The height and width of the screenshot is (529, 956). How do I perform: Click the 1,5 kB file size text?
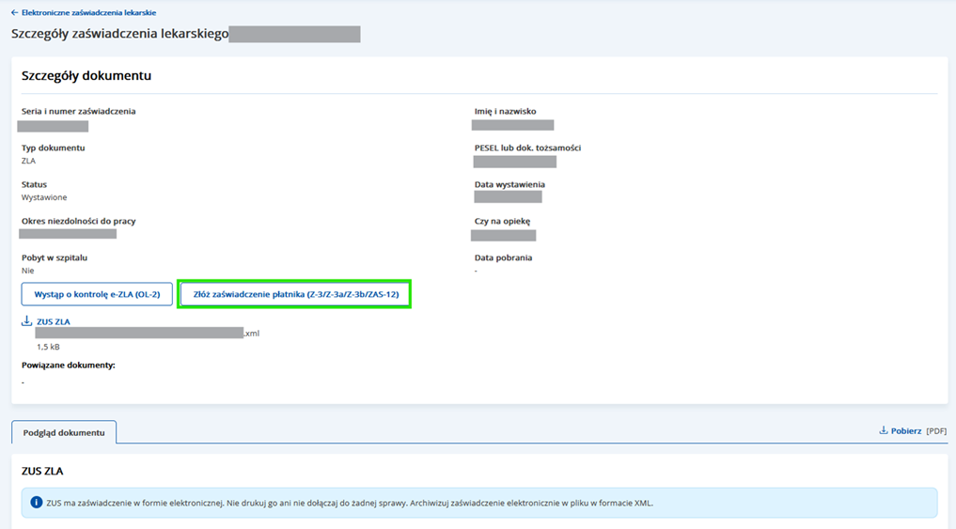48,347
